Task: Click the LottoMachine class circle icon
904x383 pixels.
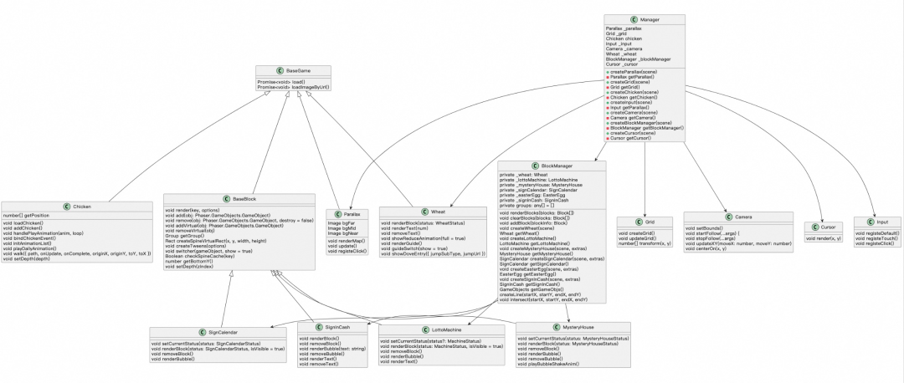Action: pos(427,330)
